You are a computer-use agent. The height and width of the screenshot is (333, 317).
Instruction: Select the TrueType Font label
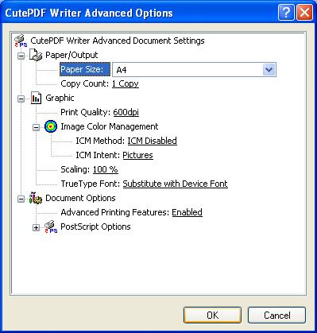pos(91,184)
